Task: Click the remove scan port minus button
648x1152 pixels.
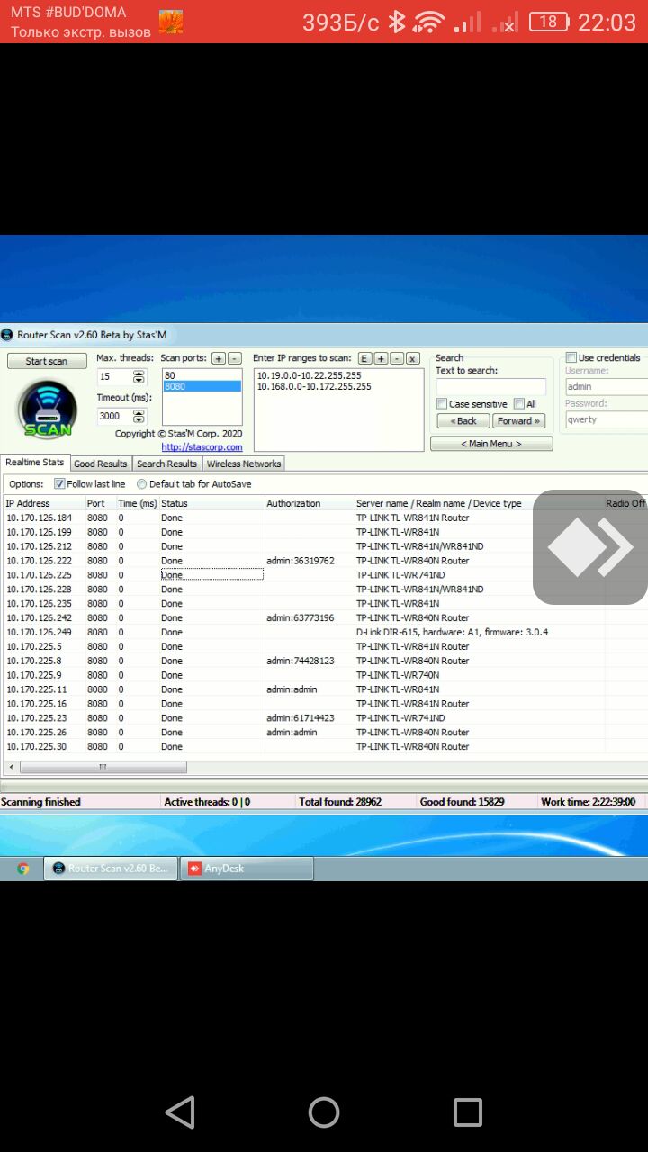Action: click(234, 358)
